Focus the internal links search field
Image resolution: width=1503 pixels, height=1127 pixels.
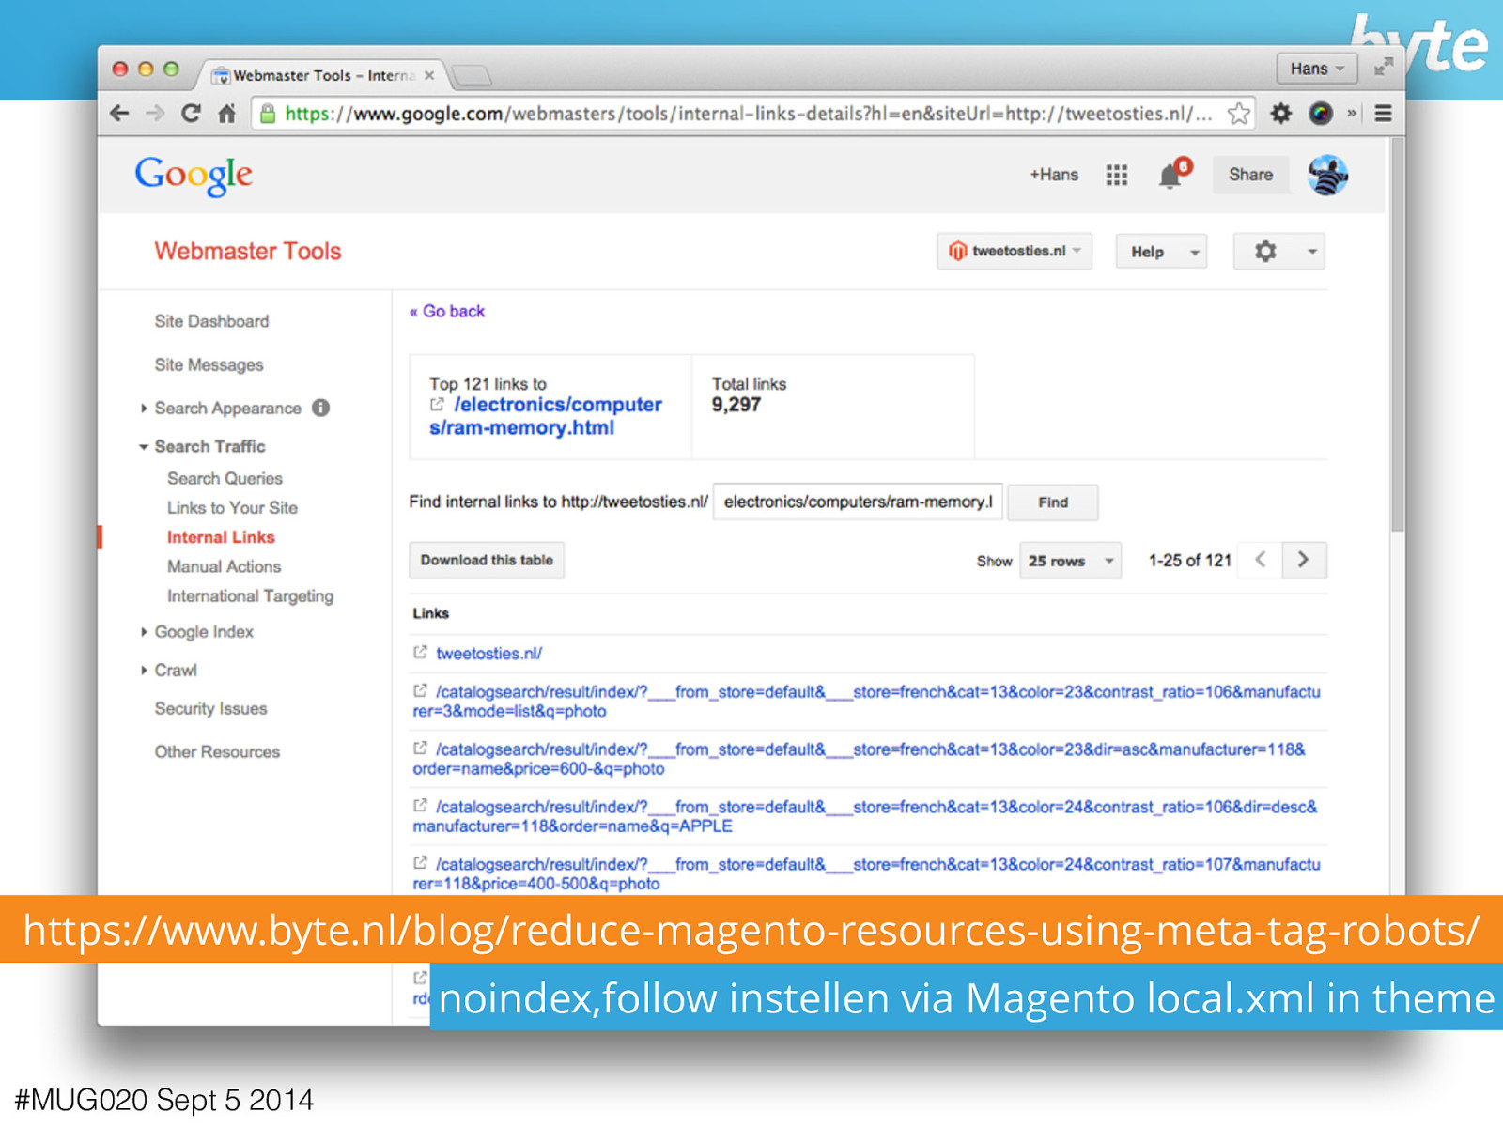click(x=858, y=502)
